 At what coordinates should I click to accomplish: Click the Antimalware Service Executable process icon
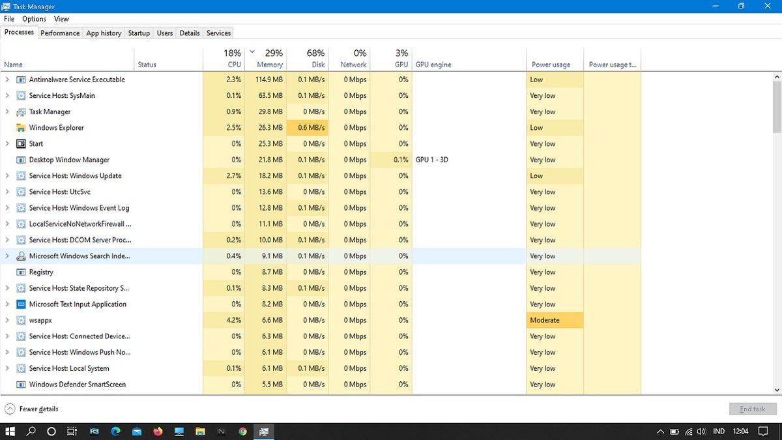pyautogui.click(x=22, y=79)
